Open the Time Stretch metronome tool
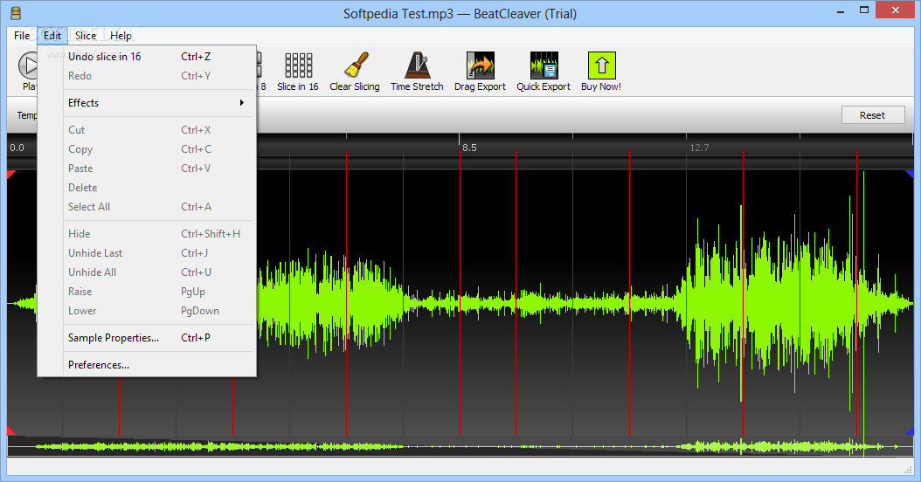The image size is (921, 482). (x=418, y=65)
